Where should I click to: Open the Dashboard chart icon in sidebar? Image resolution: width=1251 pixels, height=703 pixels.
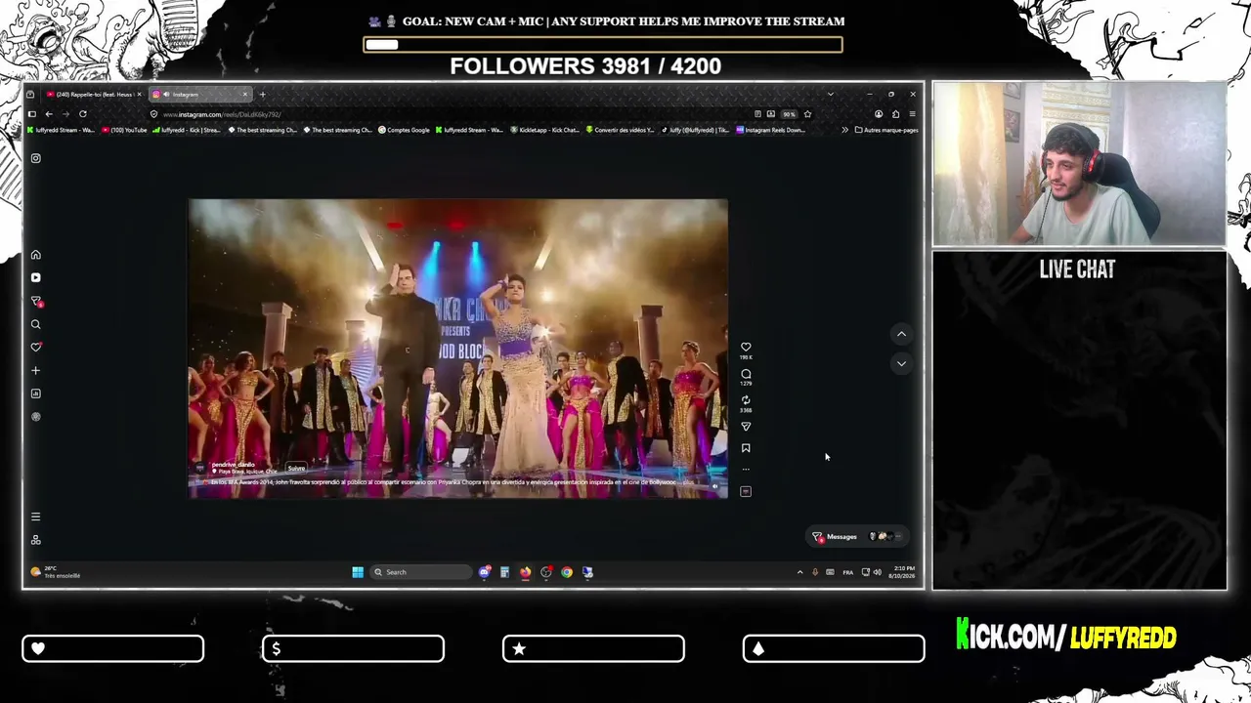[x=35, y=393]
